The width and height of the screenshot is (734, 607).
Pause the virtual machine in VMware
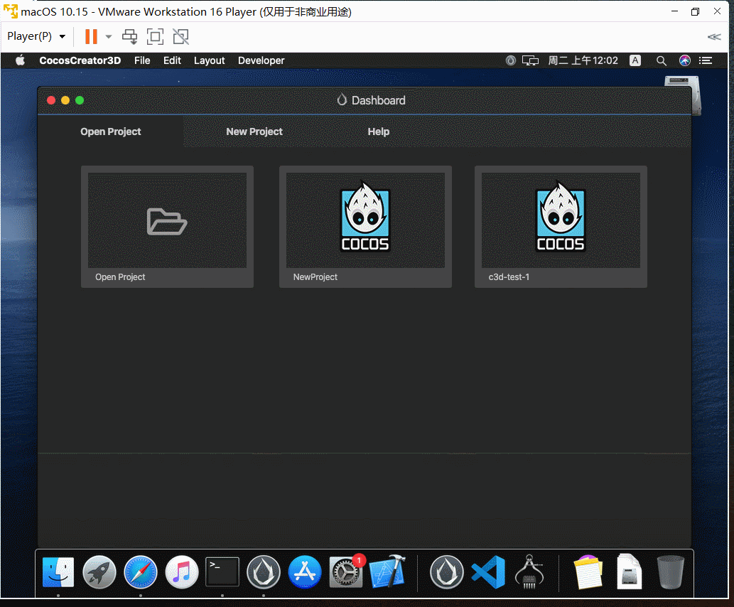[x=91, y=36]
